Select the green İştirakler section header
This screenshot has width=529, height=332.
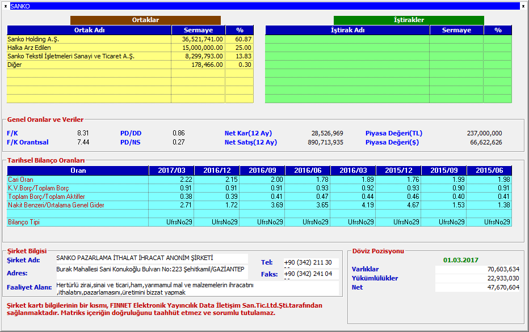pos(409,20)
